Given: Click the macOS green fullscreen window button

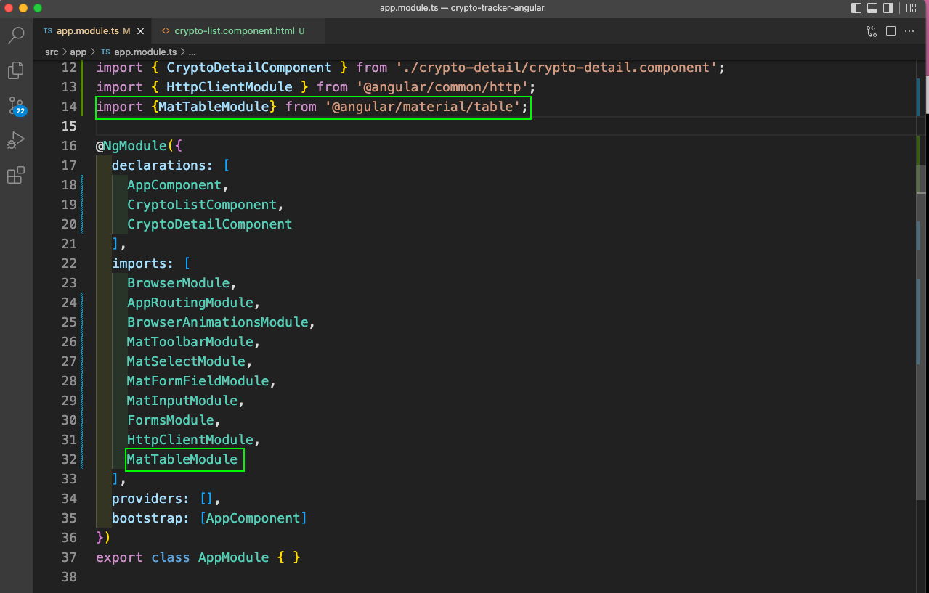Looking at the screenshot, I should pos(38,8).
